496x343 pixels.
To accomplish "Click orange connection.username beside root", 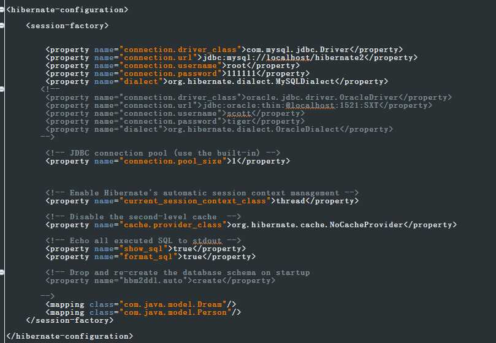I will click(170, 66).
